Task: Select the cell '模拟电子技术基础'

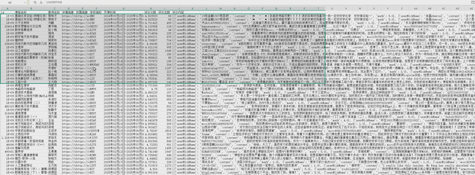Action: click(x=31, y=106)
